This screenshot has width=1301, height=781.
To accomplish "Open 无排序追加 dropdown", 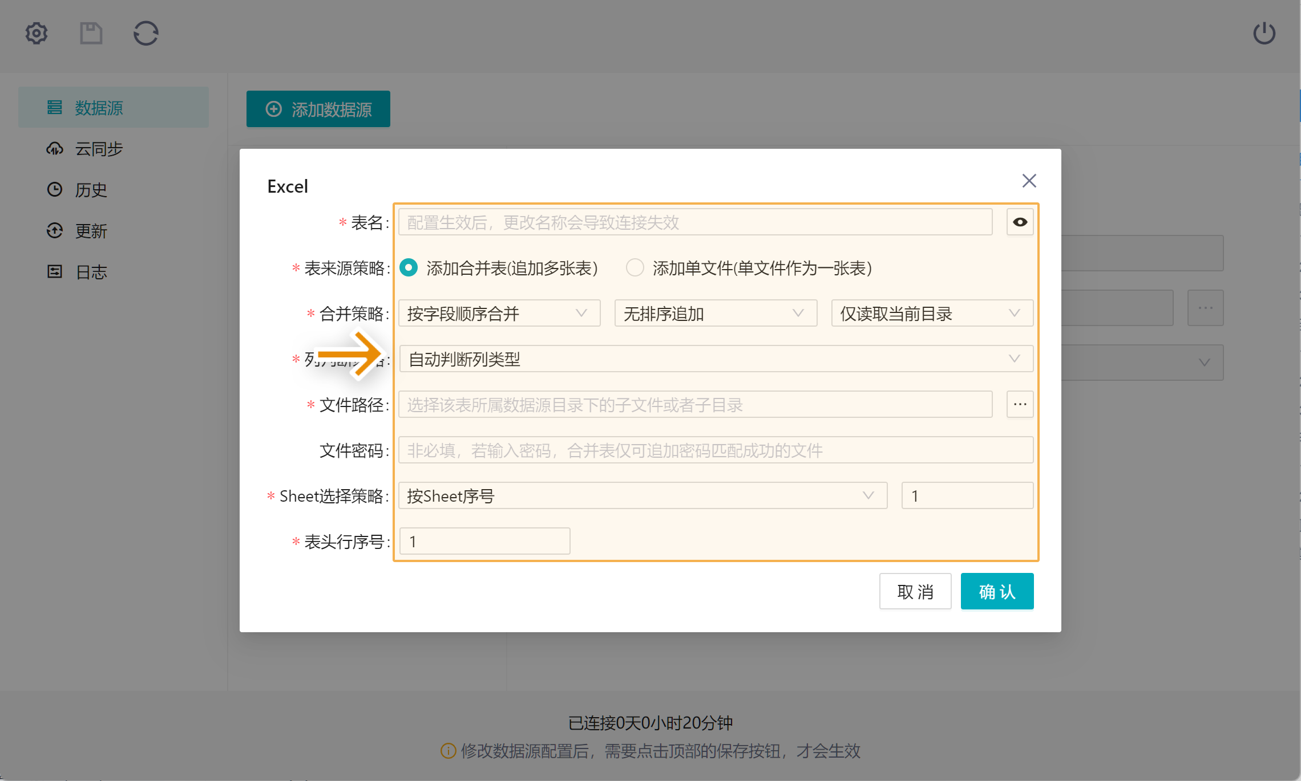I will [x=715, y=314].
